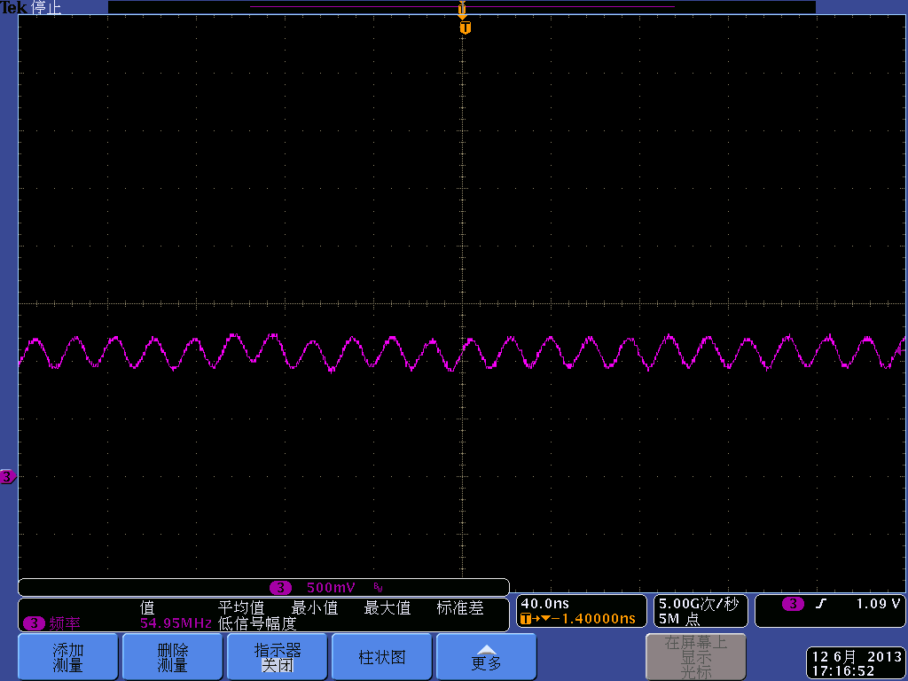908x681 pixels.
Task: Click the trigger source channel 3 badge
Action: [792, 603]
